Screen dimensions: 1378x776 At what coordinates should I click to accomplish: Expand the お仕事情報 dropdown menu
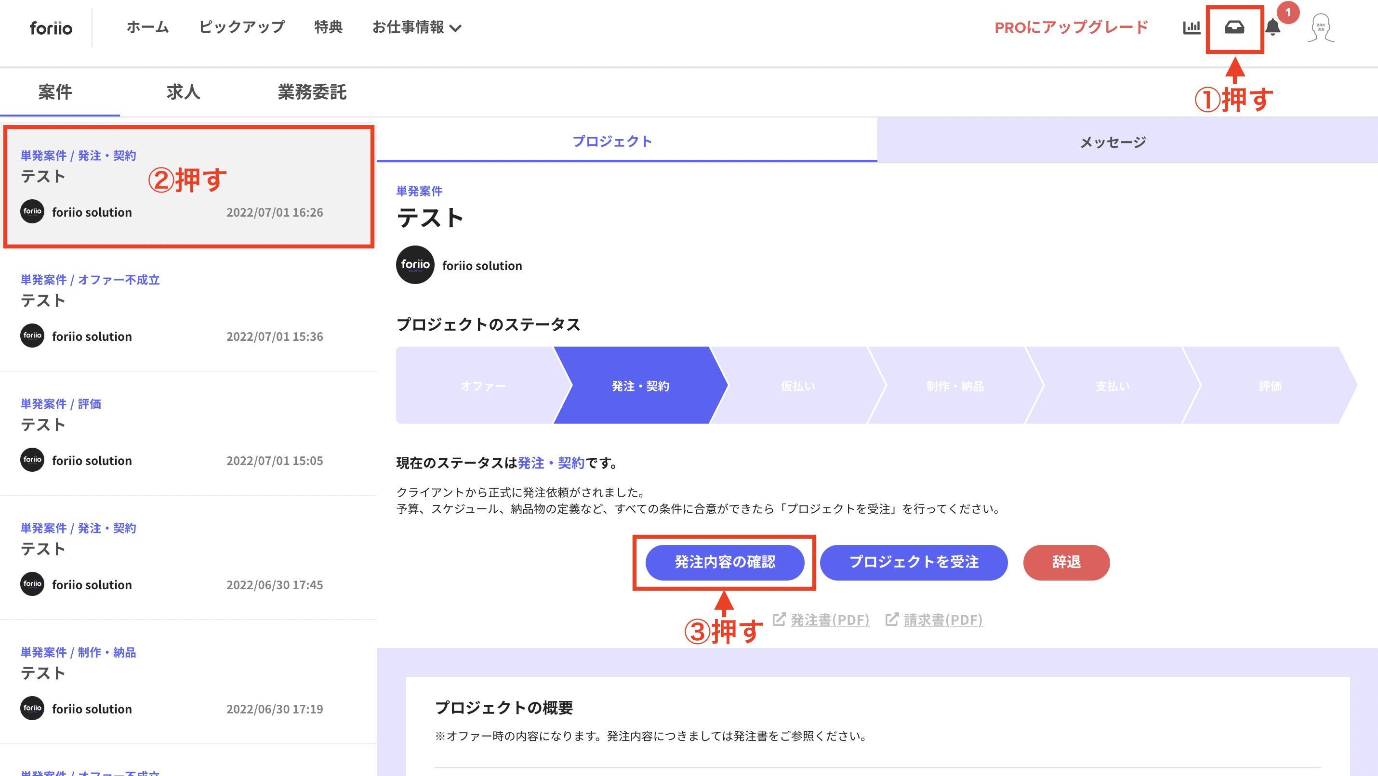tap(417, 27)
